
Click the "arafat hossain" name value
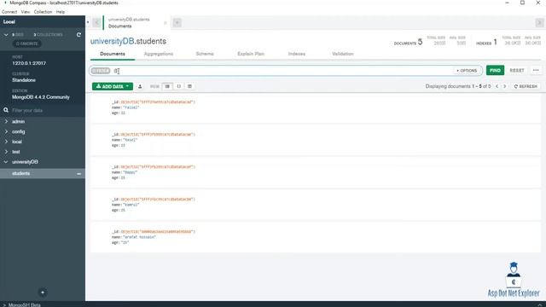point(139,237)
